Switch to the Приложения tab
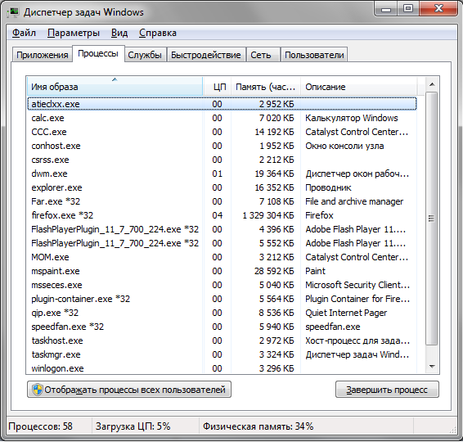463x442 pixels. click(43, 55)
